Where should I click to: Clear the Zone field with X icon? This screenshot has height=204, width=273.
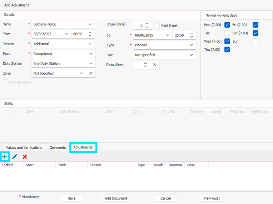click(90, 74)
